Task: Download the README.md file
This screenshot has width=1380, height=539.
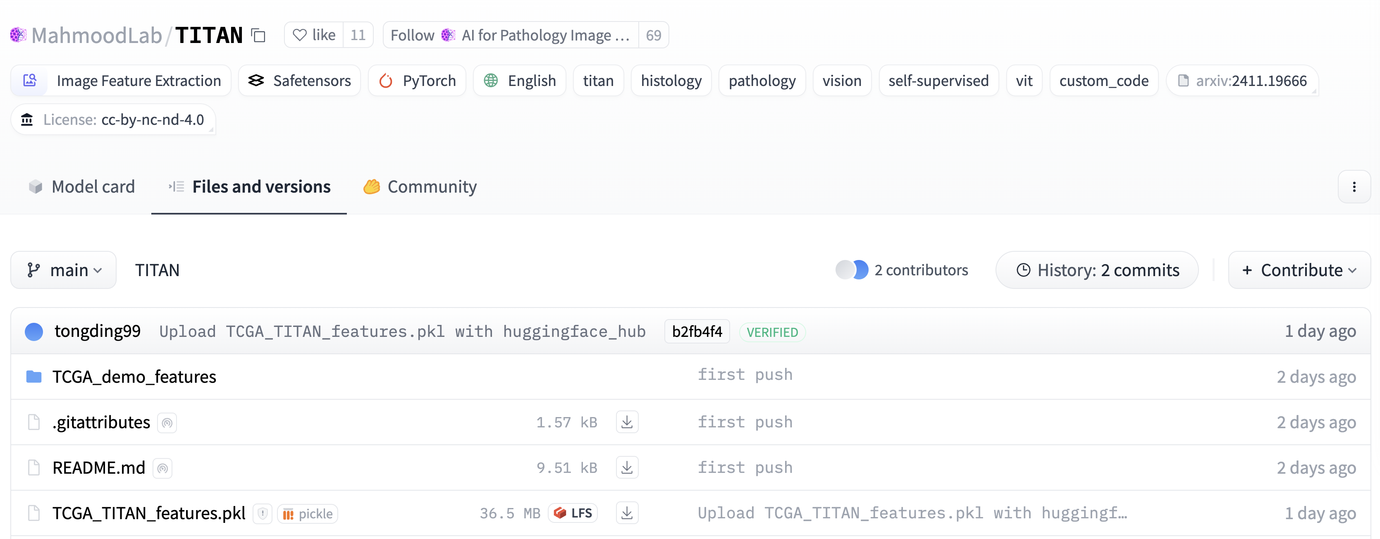Action: tap(627, 468)
